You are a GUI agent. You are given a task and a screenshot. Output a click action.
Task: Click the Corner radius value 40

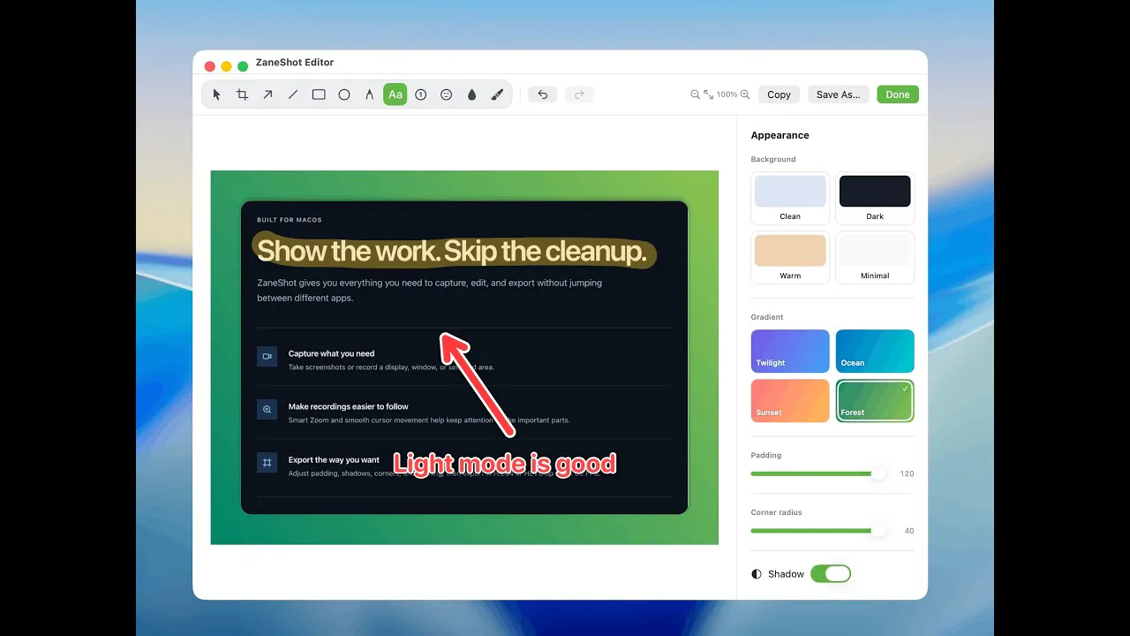click(909, 532)
